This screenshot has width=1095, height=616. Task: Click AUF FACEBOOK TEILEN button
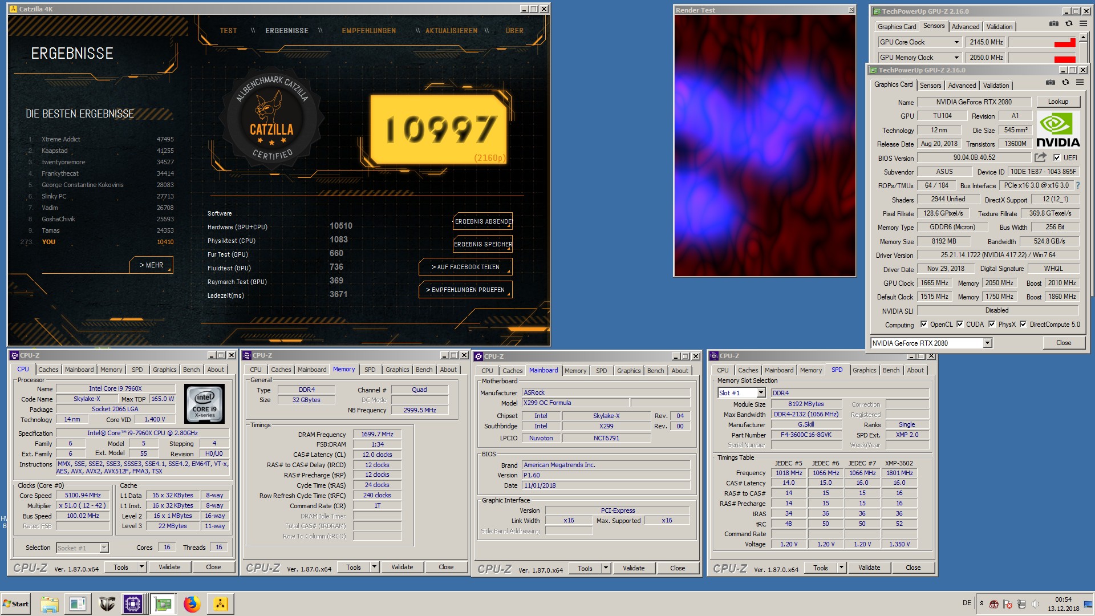click(465, 267)
